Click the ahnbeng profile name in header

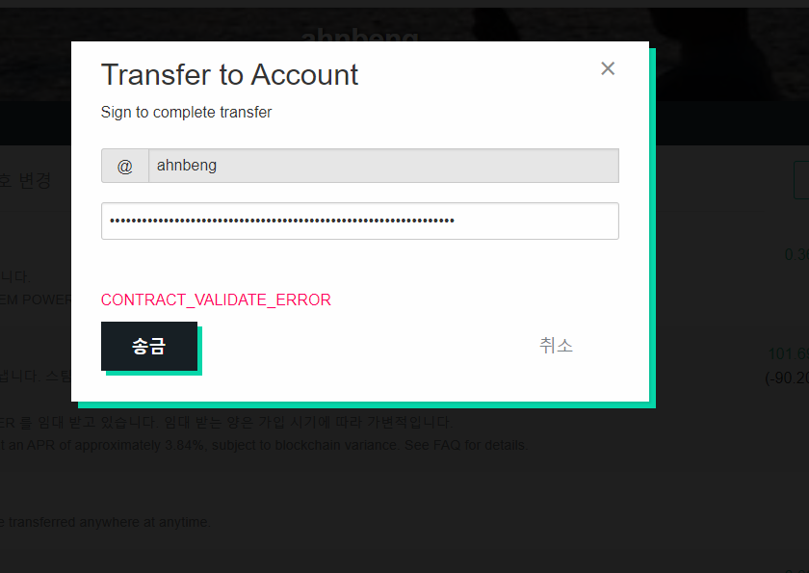click(x=359, y=35)
